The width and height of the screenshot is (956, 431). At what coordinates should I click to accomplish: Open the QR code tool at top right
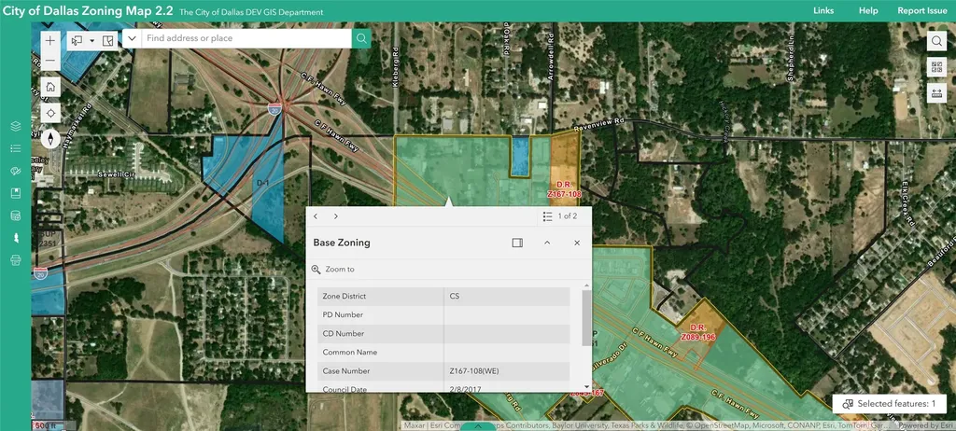[x=936, y=67]
